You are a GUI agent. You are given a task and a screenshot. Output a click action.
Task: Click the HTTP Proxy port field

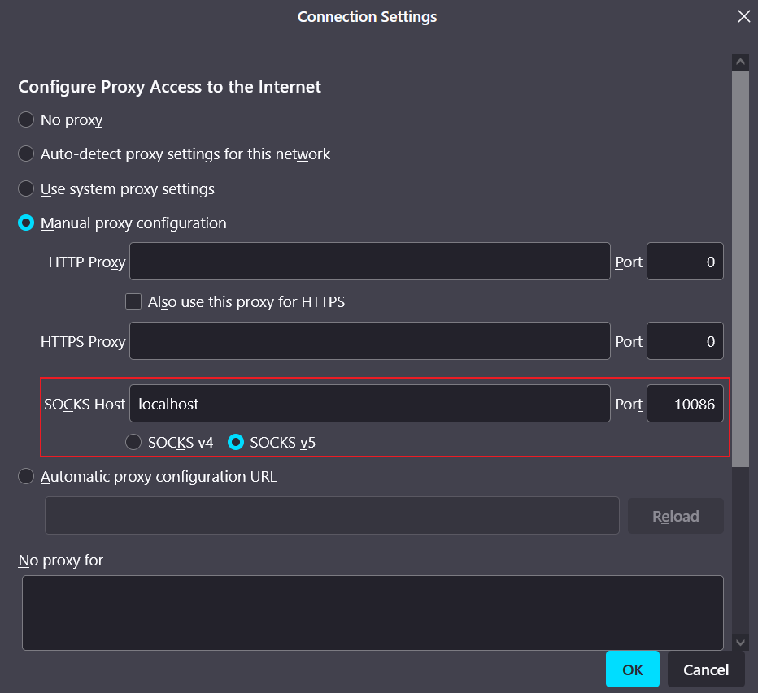click(684, 262)
